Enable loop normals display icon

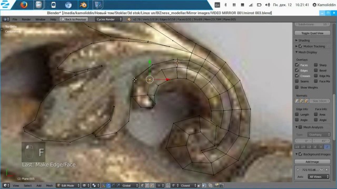tap(302, 101)
